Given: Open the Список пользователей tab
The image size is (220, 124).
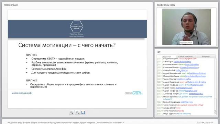Looking at the screenshot, I should tap(186, 56).
